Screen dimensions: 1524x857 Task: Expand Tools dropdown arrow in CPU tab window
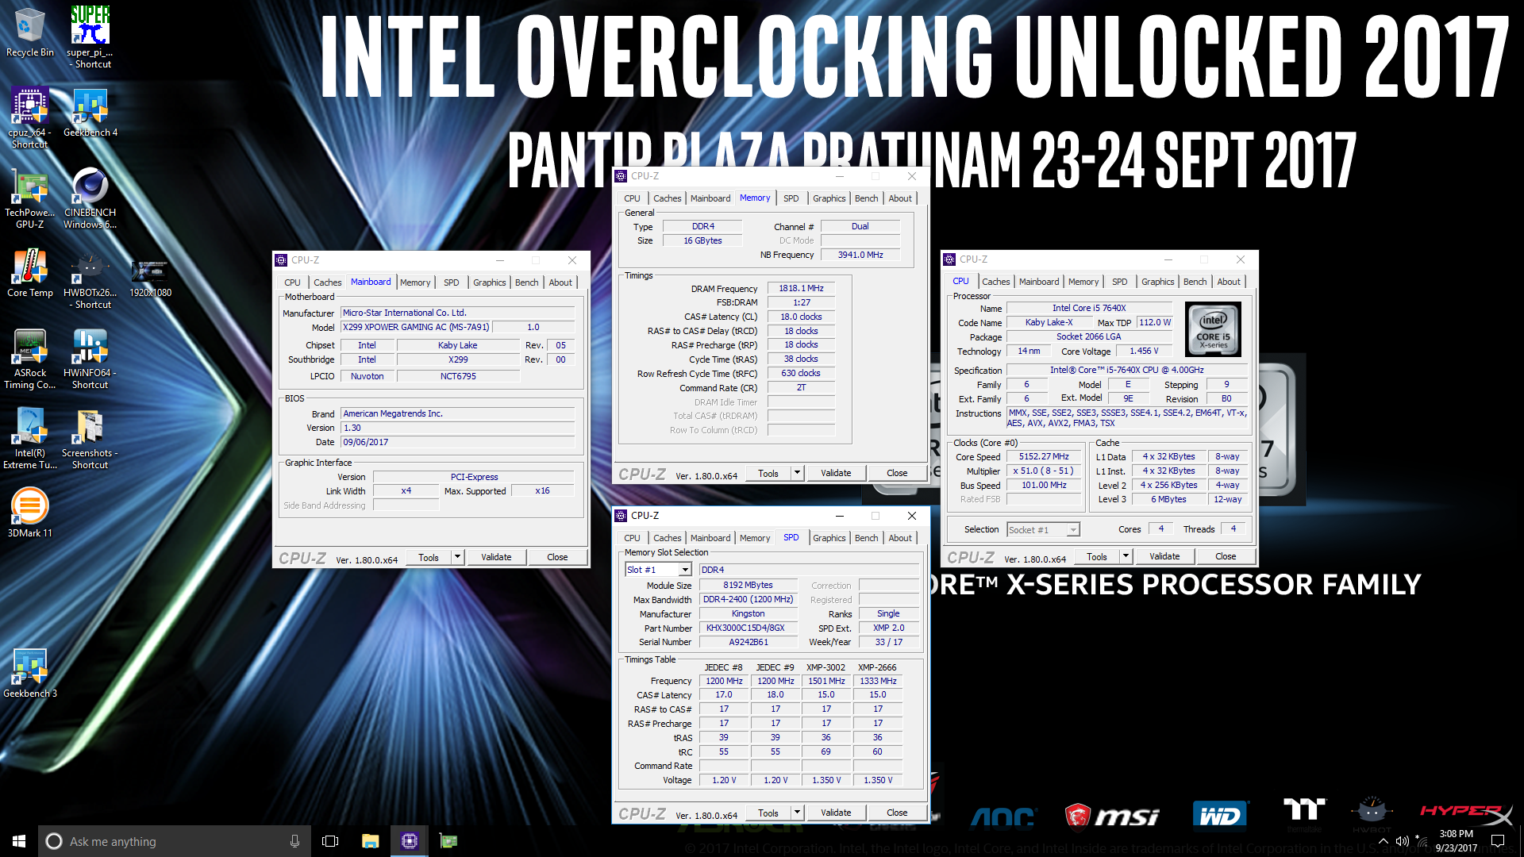(1126, 556)
